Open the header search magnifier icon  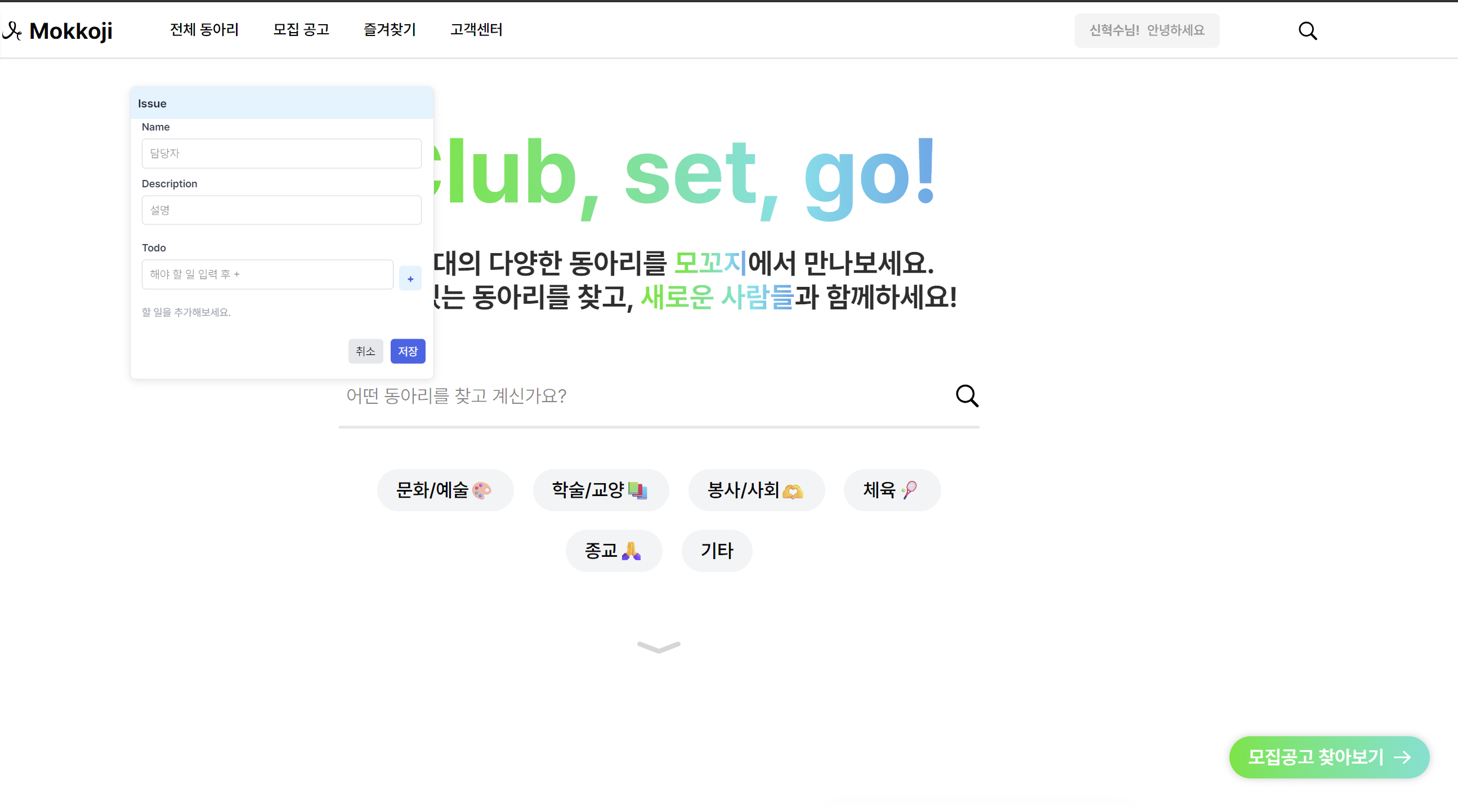[x=1308, y=30]
